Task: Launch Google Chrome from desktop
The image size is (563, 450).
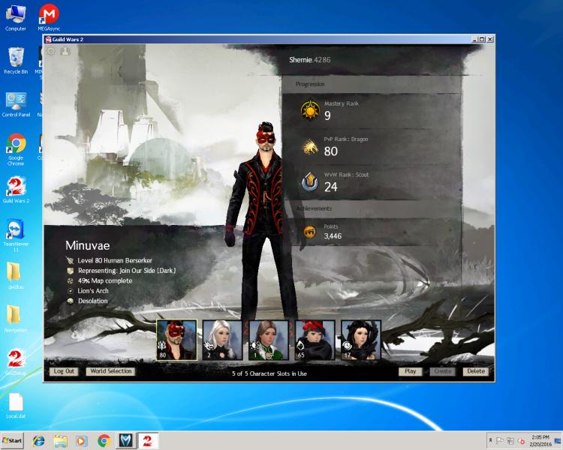Action: [16, 150]
